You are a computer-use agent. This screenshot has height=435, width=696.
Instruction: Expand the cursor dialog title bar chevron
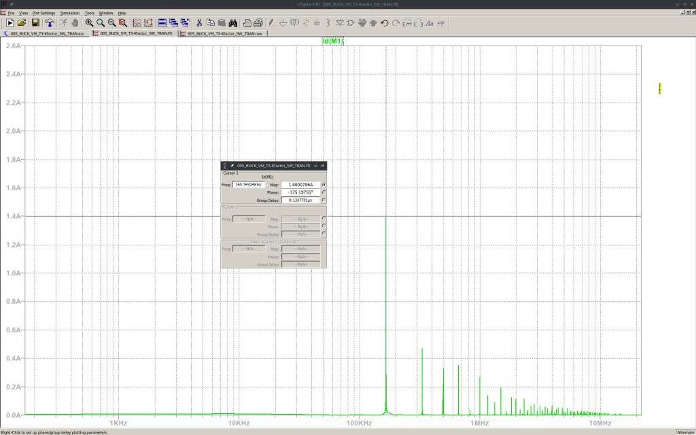(x=315, y=166)
